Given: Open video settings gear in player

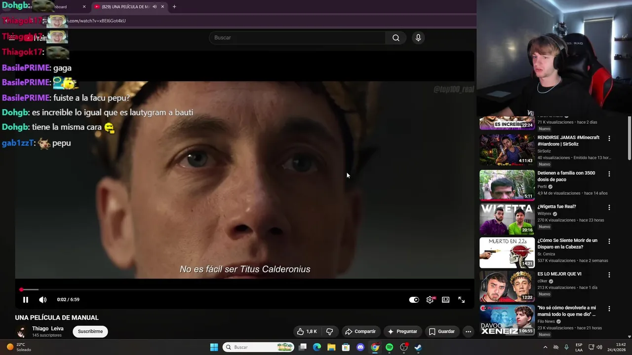Looking at the screenshot, I should (x=430, y=300).
